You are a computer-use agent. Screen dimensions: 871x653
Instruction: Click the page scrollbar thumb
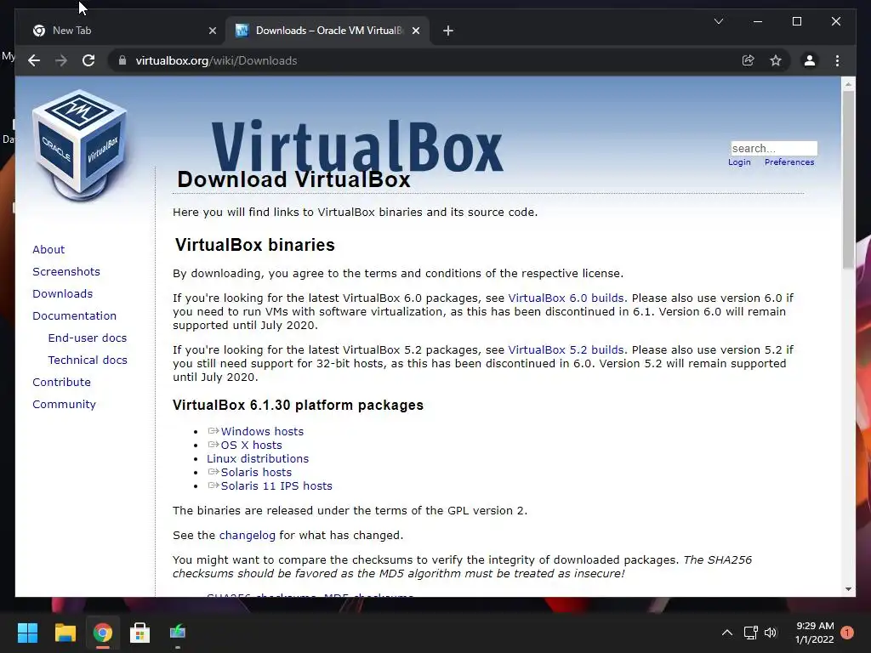[848, 180]
